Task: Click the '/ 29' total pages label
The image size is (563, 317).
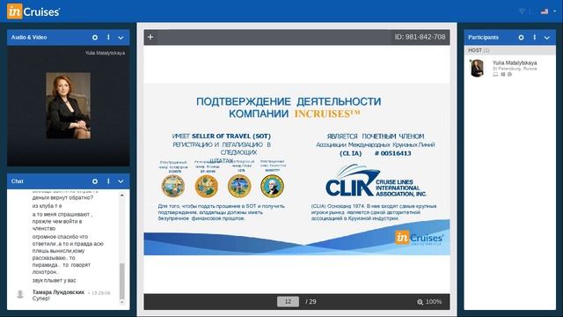Action: tap(311, 302)
